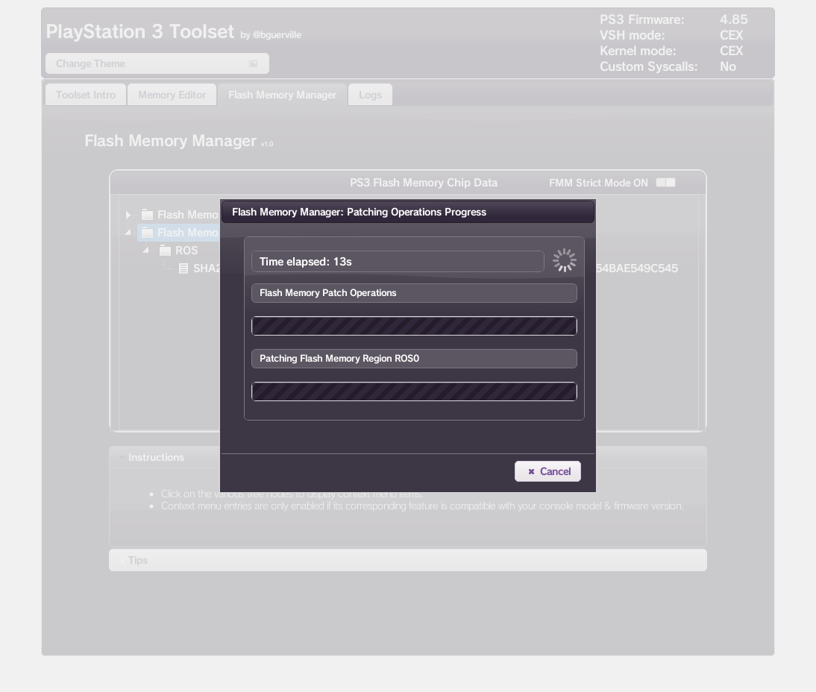Click the hash text ending 54BAE549C545

click(637, 268)
